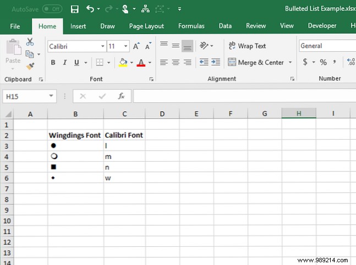Toggle Middle Align vertical alignment
356x265 pixels.
click(176, 46)
